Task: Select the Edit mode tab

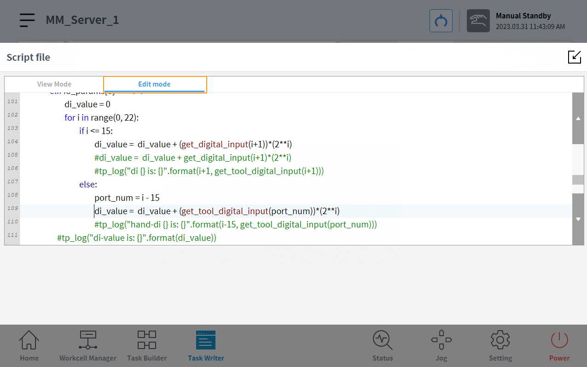Action: [154, 84]
